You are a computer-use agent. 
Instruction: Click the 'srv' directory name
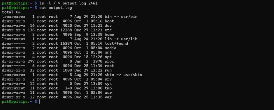(108, 79)
